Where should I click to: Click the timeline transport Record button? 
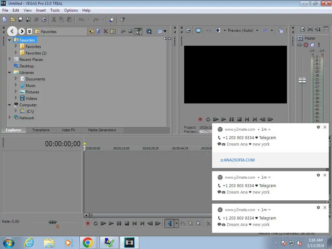(x=88, y=223)
